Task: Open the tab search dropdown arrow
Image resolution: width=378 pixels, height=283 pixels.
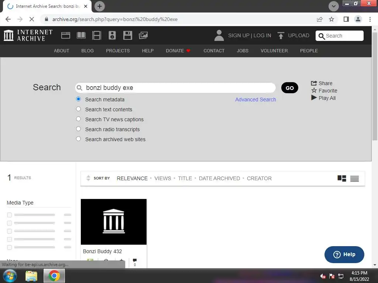Action: point(334,6)
